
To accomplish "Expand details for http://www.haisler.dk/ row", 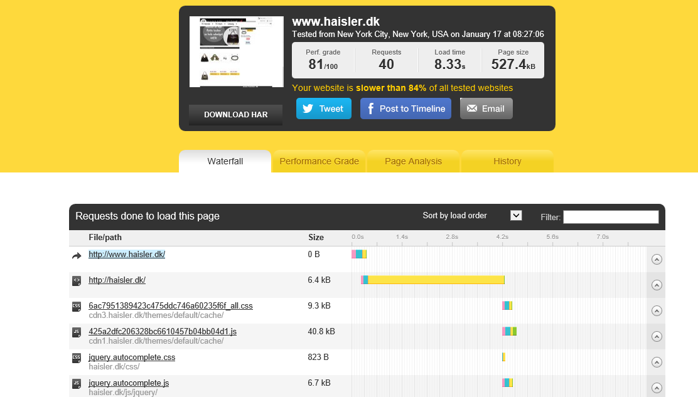I will point(657,259).
